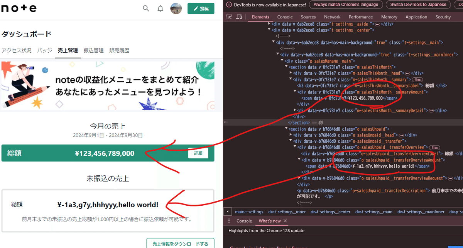Image resolution: width=463 pixels, height=248 pixels.
Task: Click the 詳細 button on the green sales bar
Action: [x=198, y=153]
